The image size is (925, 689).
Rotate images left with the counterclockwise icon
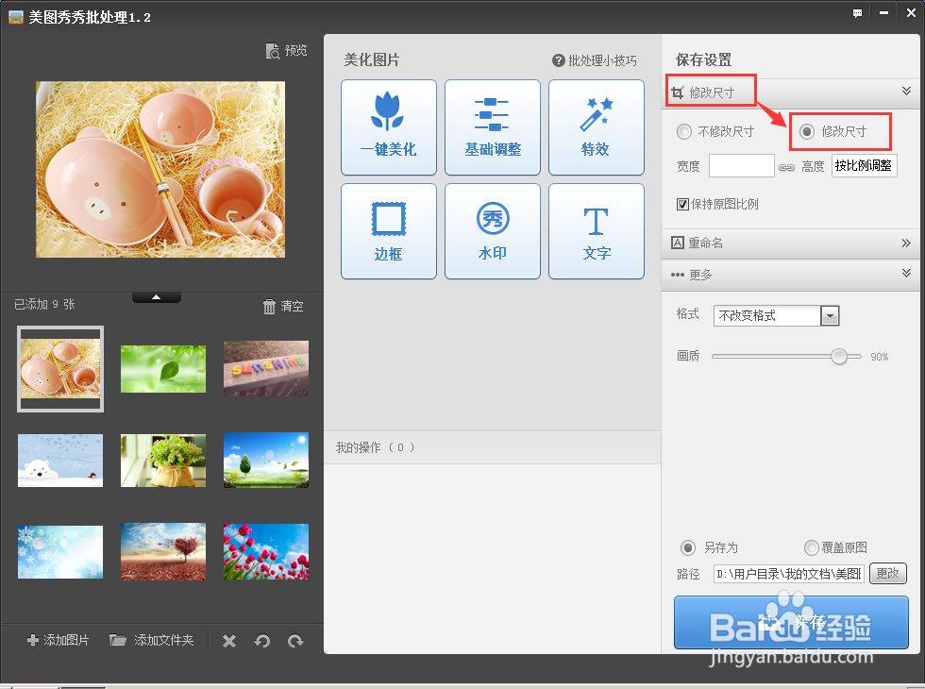click(x=262, y=640)
